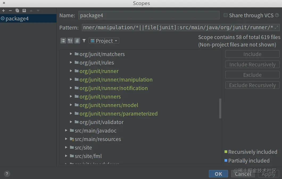Enable the Share through VCS checkbox
The width and height of the screenshot is (282, 179).
(226, 15)
